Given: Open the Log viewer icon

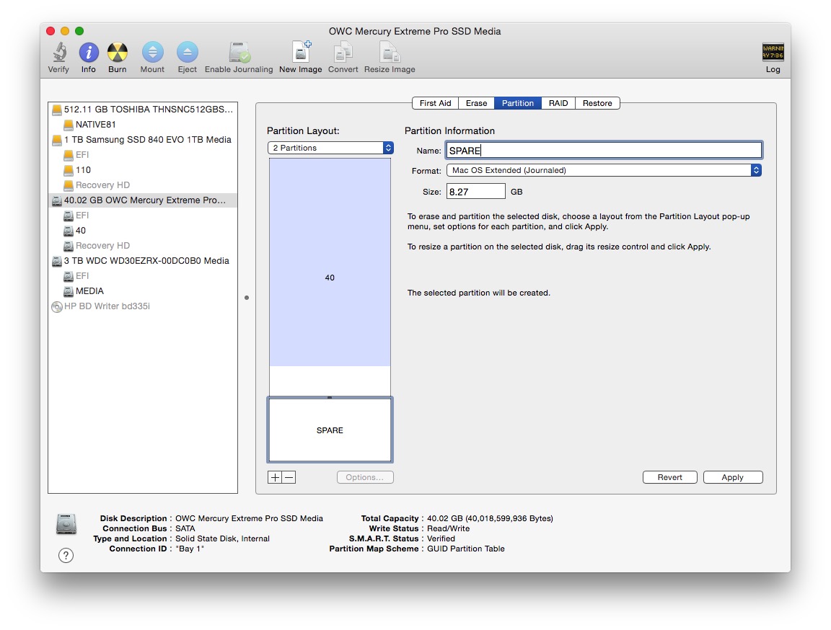Looking at the screenshot, I should [x=773, y=53].
